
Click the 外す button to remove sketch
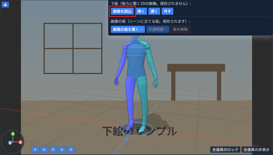point(167,11)
